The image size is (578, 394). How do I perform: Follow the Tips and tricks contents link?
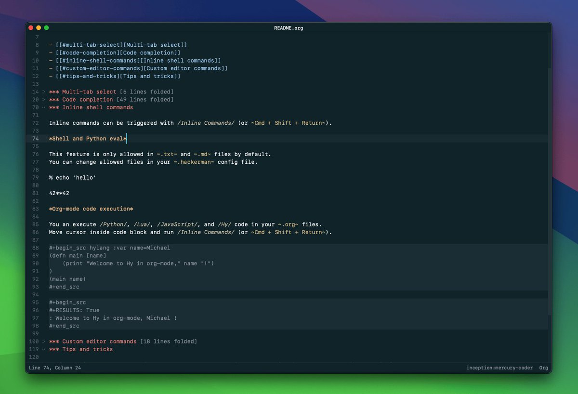click(118, 76)
